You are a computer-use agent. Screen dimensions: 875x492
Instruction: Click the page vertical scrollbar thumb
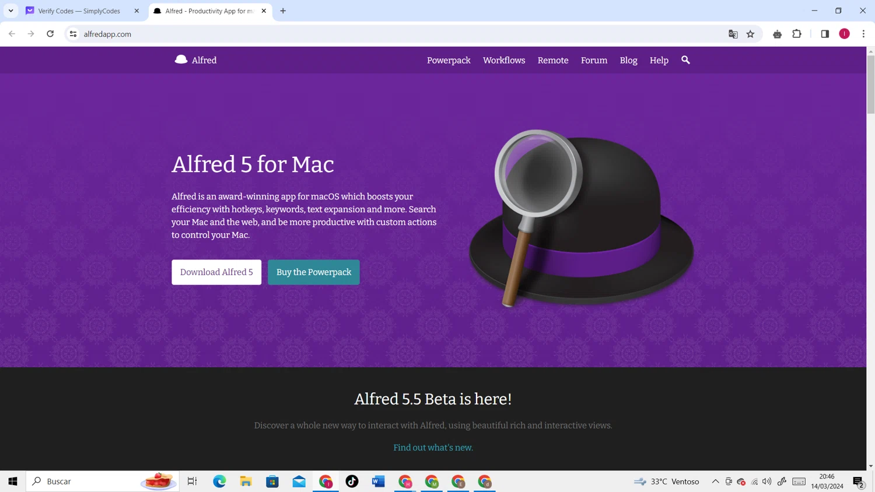(x=870, y=85)
